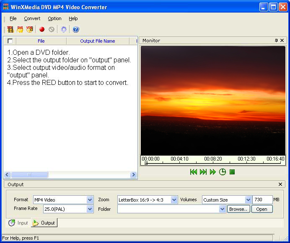Viewport: 290px width, 243px height.
Task: Click the 'For Help, press F1' status text
Action: pyautogui.click(x=21, y=238)
